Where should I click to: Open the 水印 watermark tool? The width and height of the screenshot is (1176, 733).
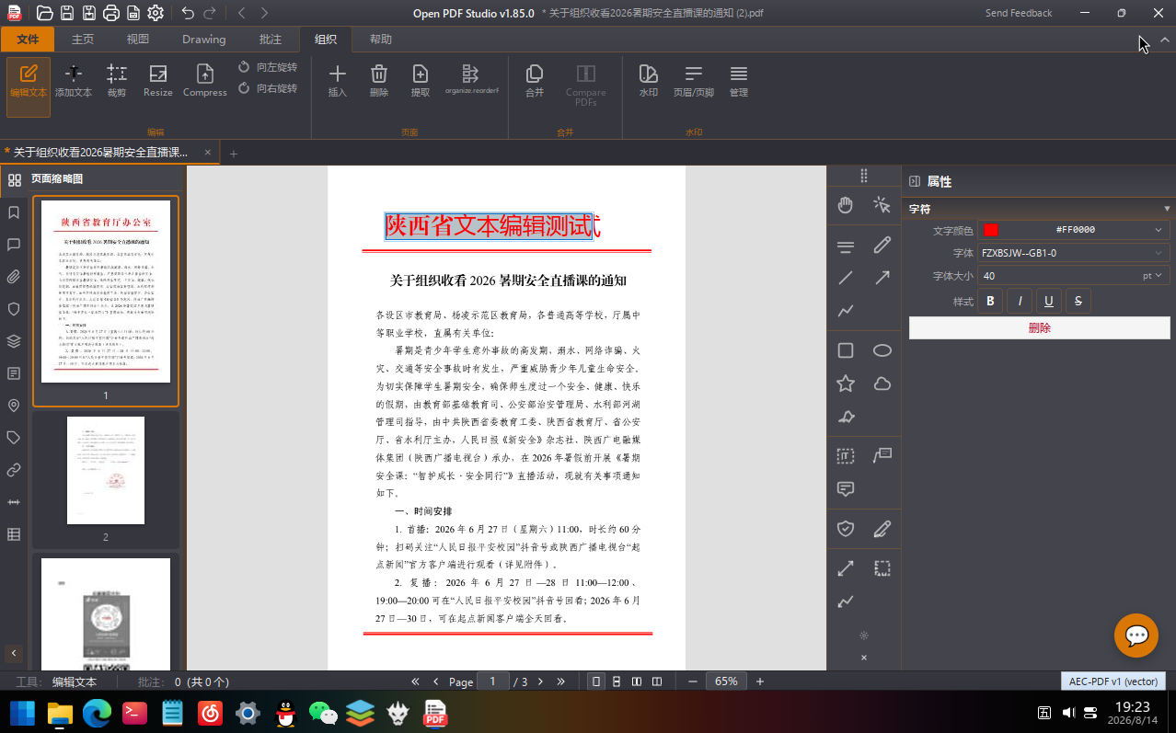(x=649, y=81)
